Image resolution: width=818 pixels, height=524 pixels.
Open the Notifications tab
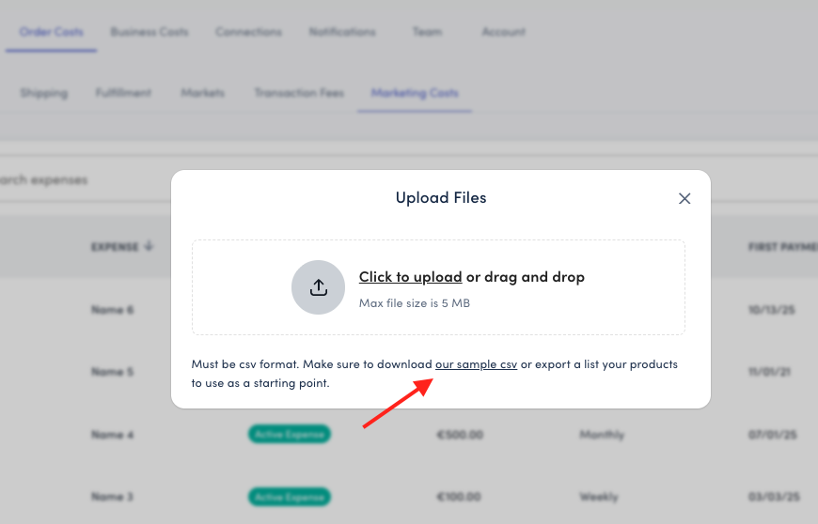pos(342,32)
